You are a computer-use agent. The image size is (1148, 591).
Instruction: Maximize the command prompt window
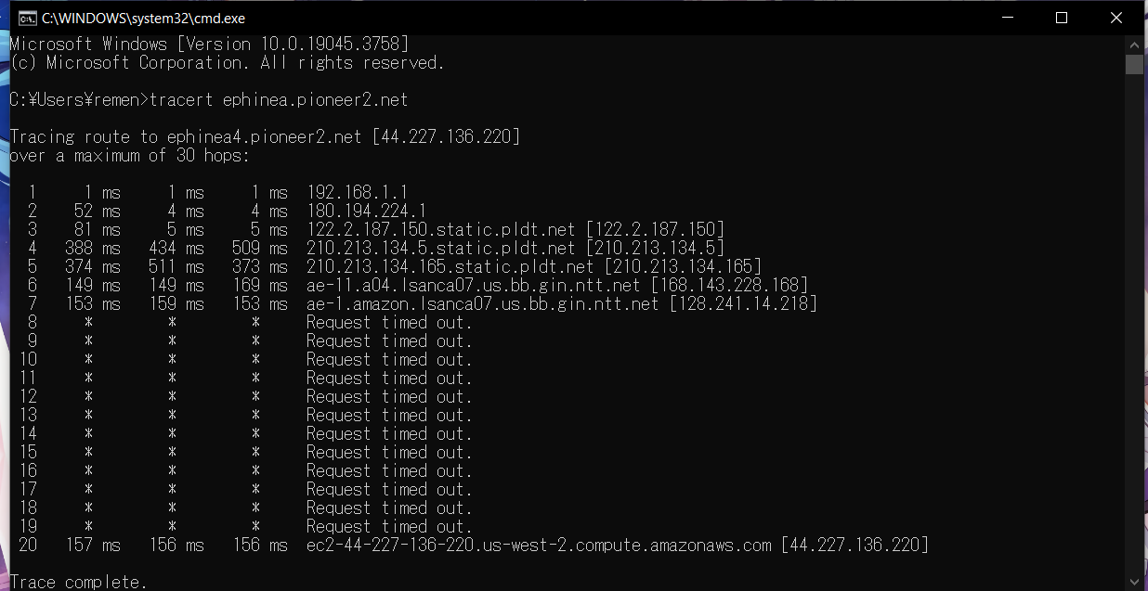(x=1062, y=18)
